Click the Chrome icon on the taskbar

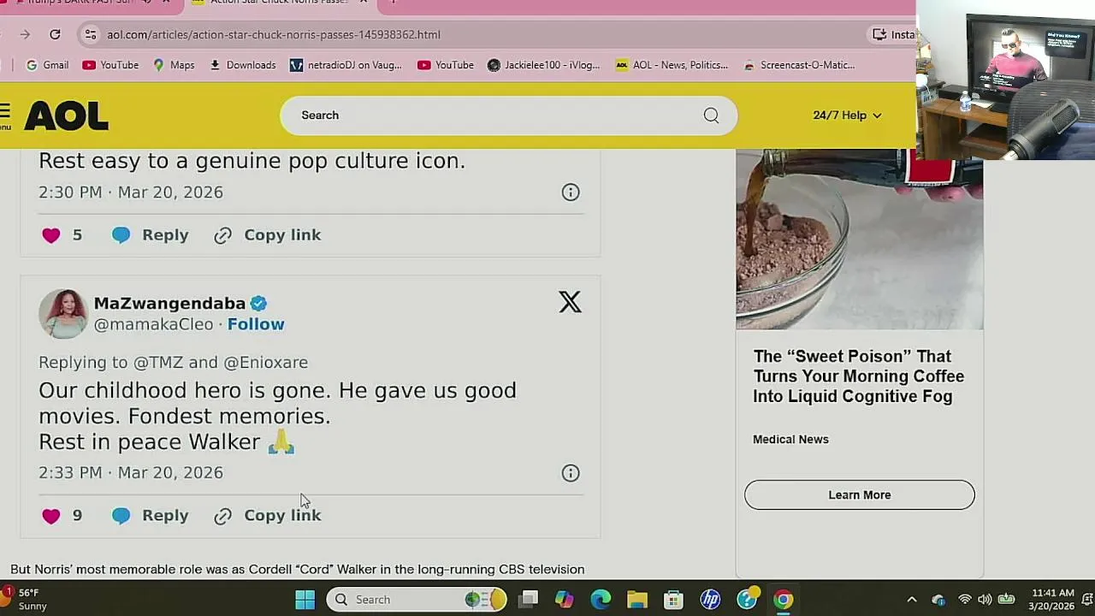[784, 600]
